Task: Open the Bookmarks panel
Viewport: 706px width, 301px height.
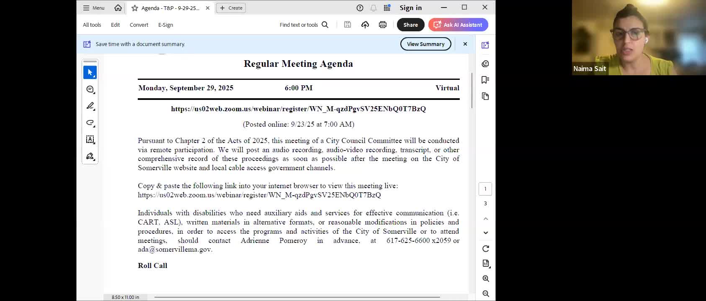Action: pos(485,80)
